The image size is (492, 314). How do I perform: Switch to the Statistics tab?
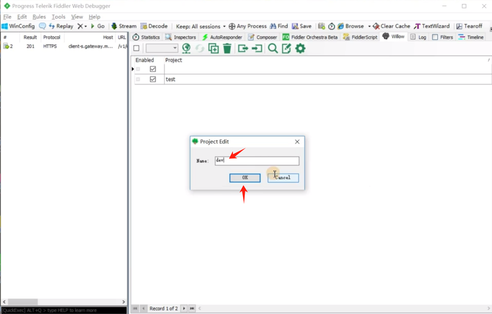click(146, 37)
